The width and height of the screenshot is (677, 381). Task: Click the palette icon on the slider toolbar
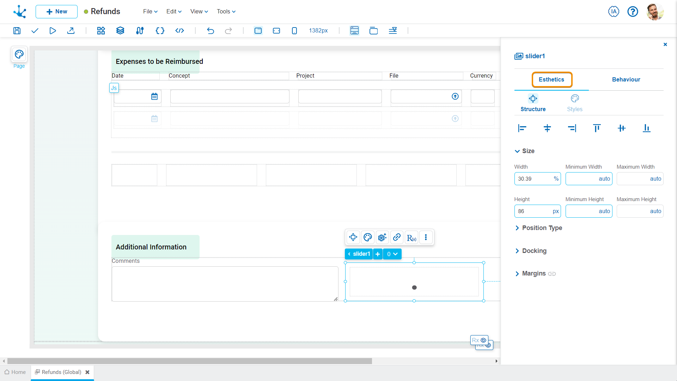(367, 237)
